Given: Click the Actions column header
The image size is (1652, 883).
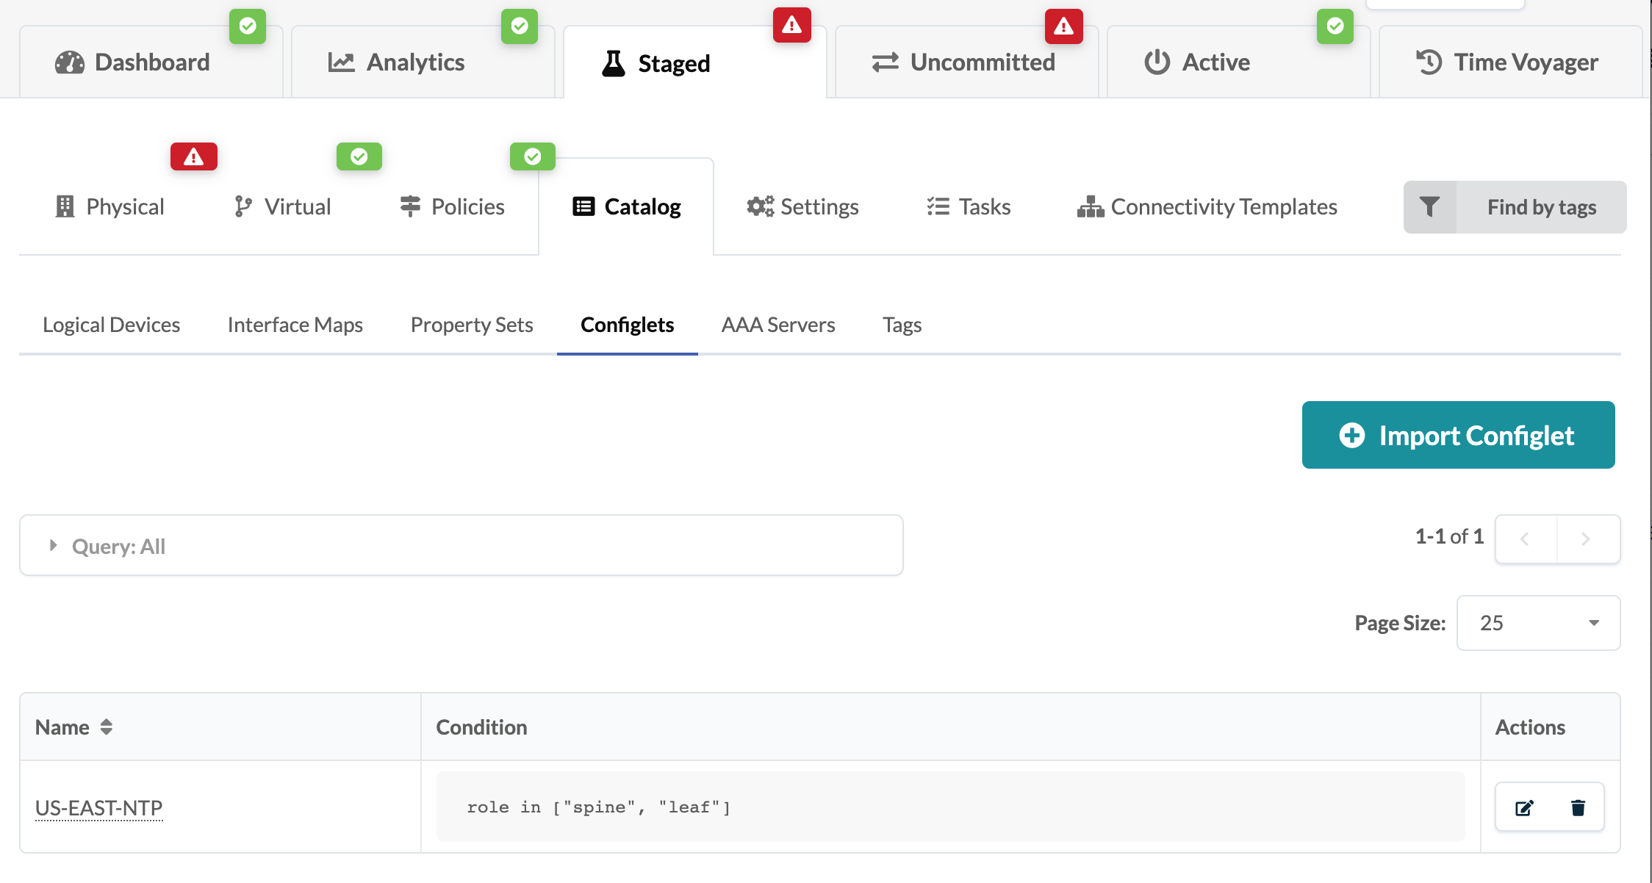Looking at the screenshot, I should point(1531,727).
